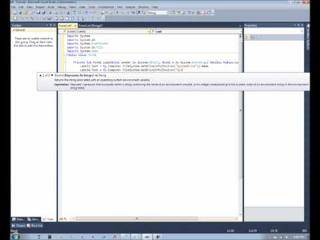
Task: Click the editor vertical scrollbar
Action: coord(241,111)
